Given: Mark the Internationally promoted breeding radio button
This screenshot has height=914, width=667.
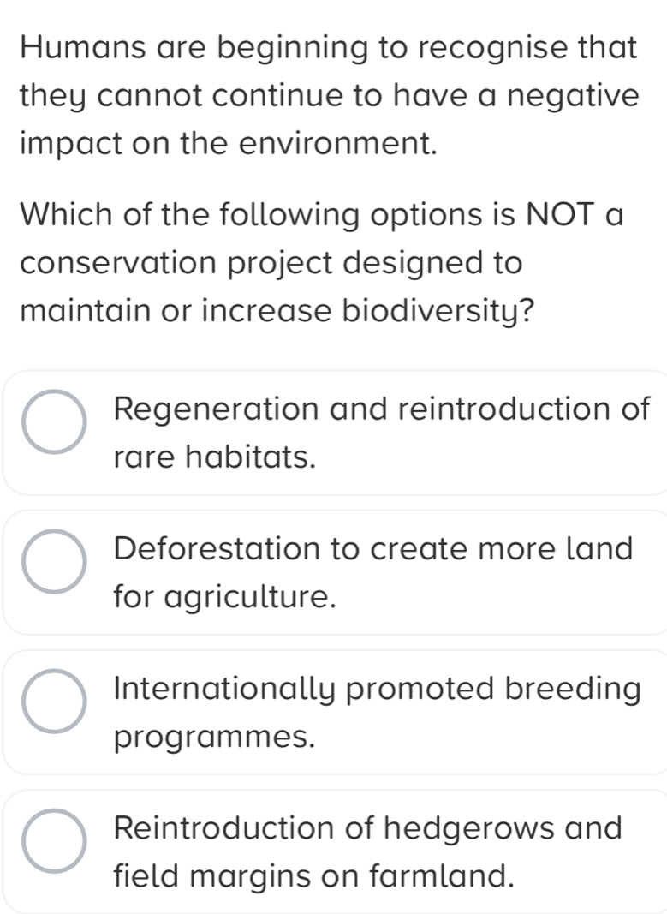Looking at the screenshot, I should coord(54,702).
